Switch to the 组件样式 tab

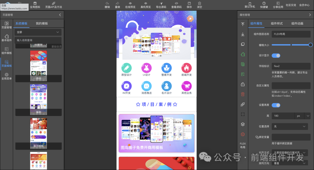[x=277, y=23]
